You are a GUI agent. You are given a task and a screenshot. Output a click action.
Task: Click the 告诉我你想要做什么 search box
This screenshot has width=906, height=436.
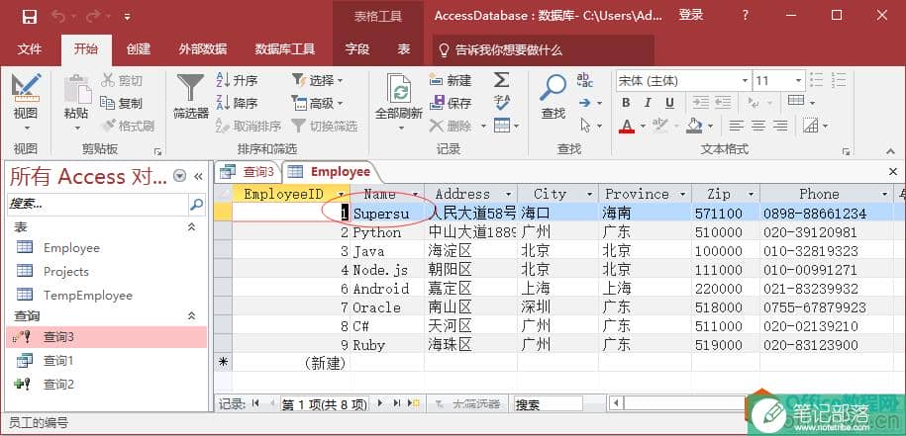(544, 50)
